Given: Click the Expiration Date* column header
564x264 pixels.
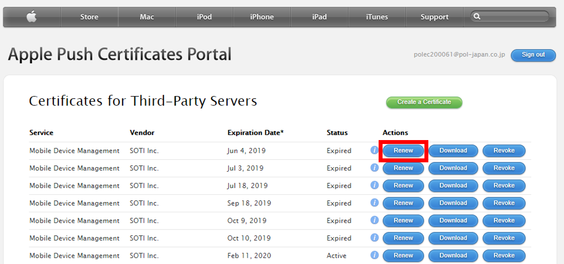Looking at the screenshot, I should [256, 133].
